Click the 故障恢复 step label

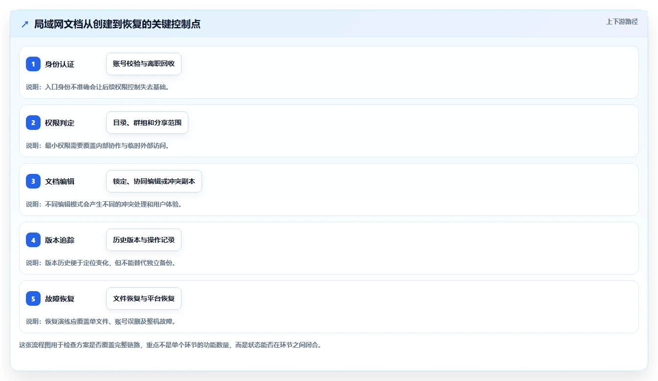[60, 298]
